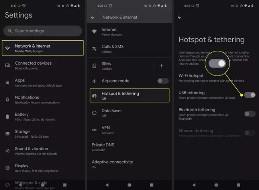Tap the SIMs card icon
Screen dimensions: 259x190
(x=94, y=66)
